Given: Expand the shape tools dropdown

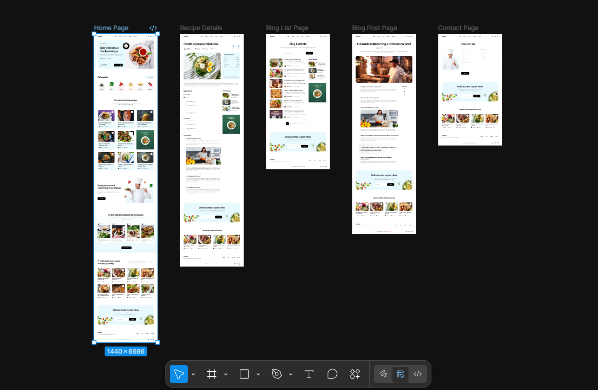Looking at the screenshot, I should [258, 374].
